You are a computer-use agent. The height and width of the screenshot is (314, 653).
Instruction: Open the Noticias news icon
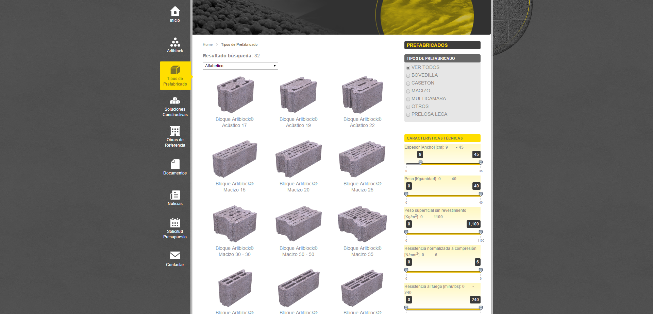click(175, 195)
